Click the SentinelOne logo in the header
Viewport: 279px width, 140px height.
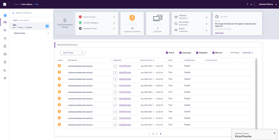(x=5, y=4)
